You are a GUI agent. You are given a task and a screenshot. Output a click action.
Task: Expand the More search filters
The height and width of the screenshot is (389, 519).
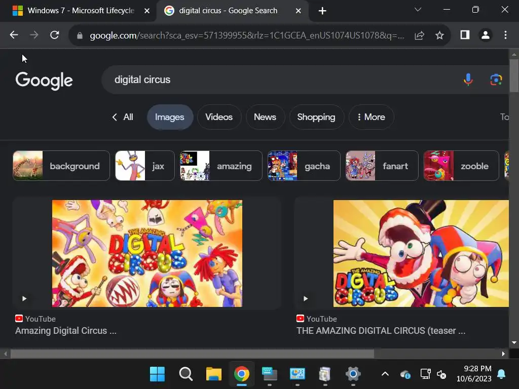coord(371,117)
